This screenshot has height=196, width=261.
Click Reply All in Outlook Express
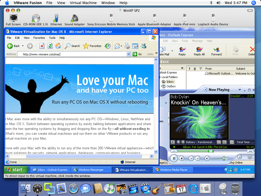click(x=199, y=51)
